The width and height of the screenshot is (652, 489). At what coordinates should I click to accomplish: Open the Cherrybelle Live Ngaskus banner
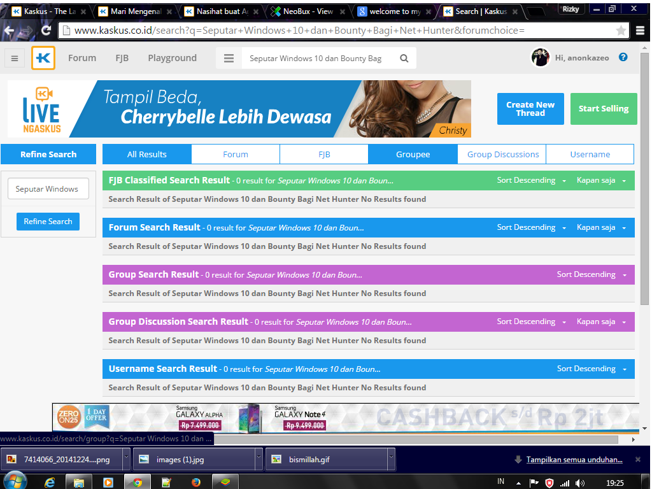click(239, 109)
